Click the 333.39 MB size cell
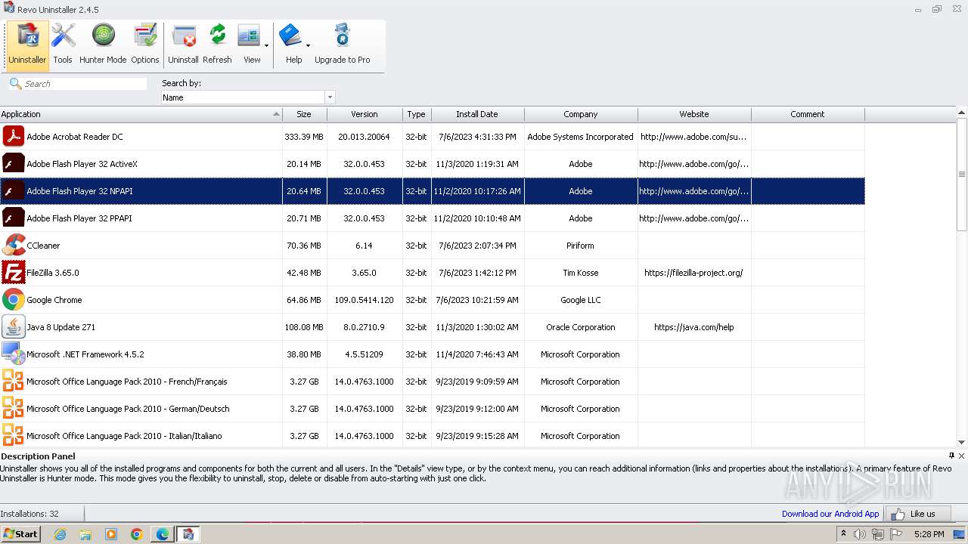This screenshot has width=968, height=544. coord(304,137)
